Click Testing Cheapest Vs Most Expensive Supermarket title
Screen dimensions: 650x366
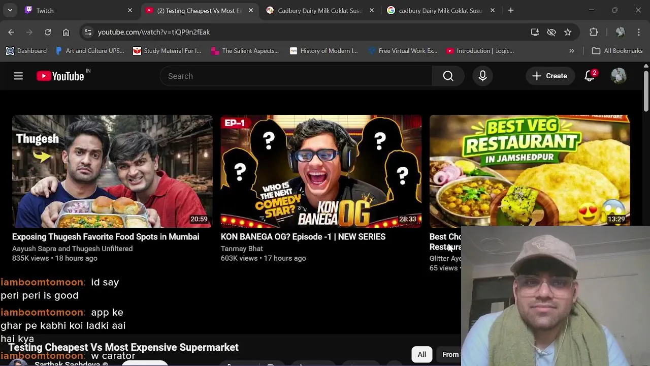[x=123, y=347]
